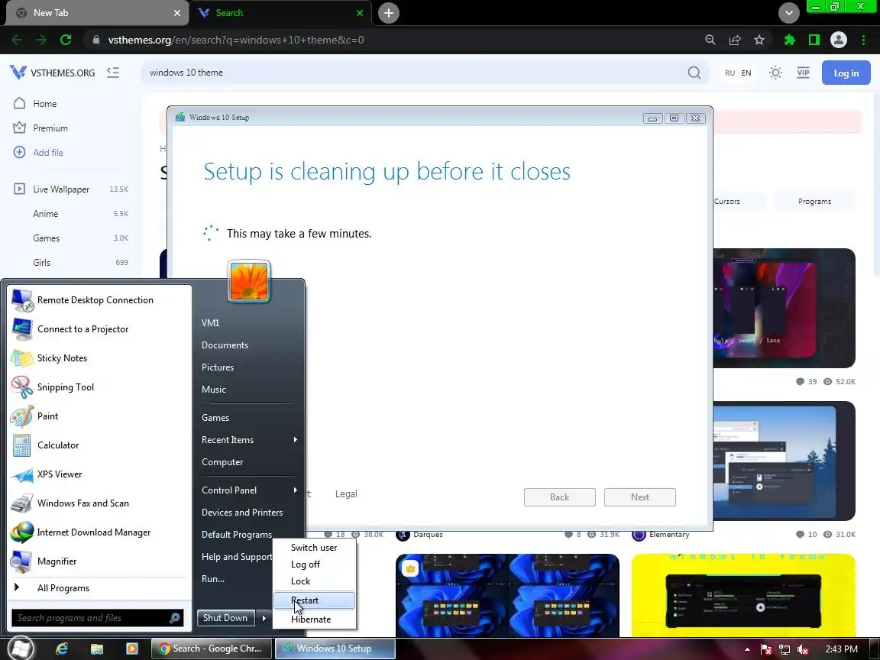Select Lock from shutdown menu
Image resolution: width=880 pixels, height=660 pixels.
[x=314, y=581]
